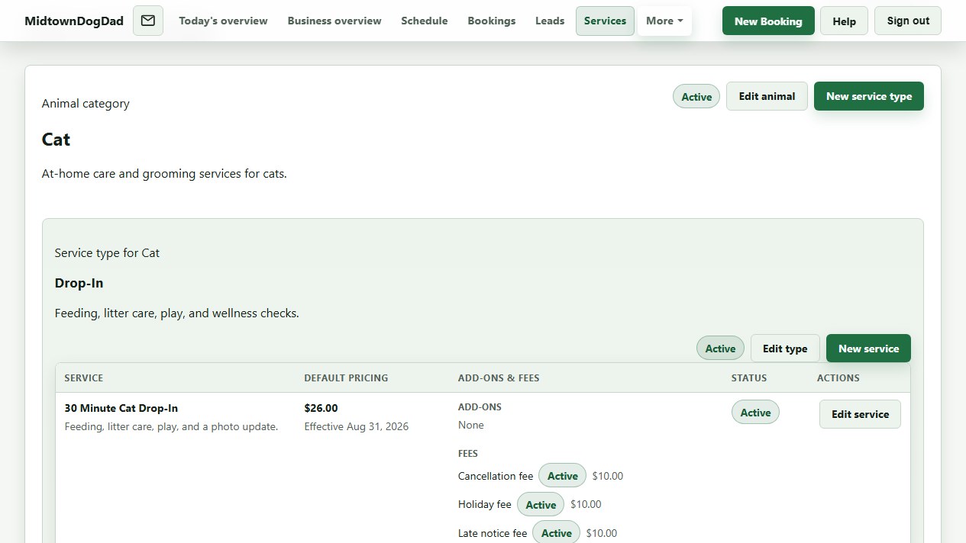The image size is (966, 543).
Task: Click the feeding and wellness checks description
Action: pos(177,313)
